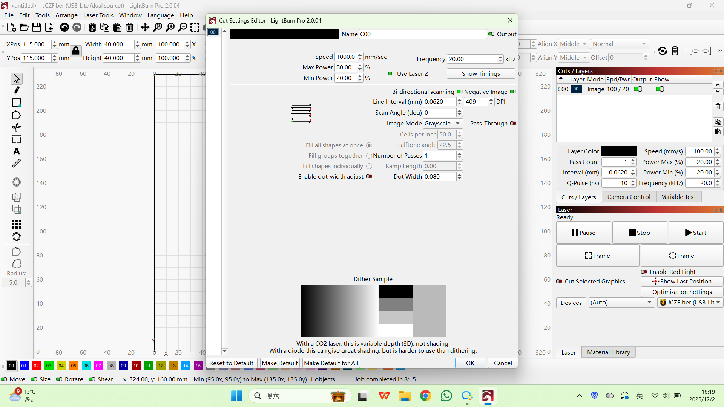Toggle Bi-directional scanning switch
724x407 pixels.
pos(460,92)
